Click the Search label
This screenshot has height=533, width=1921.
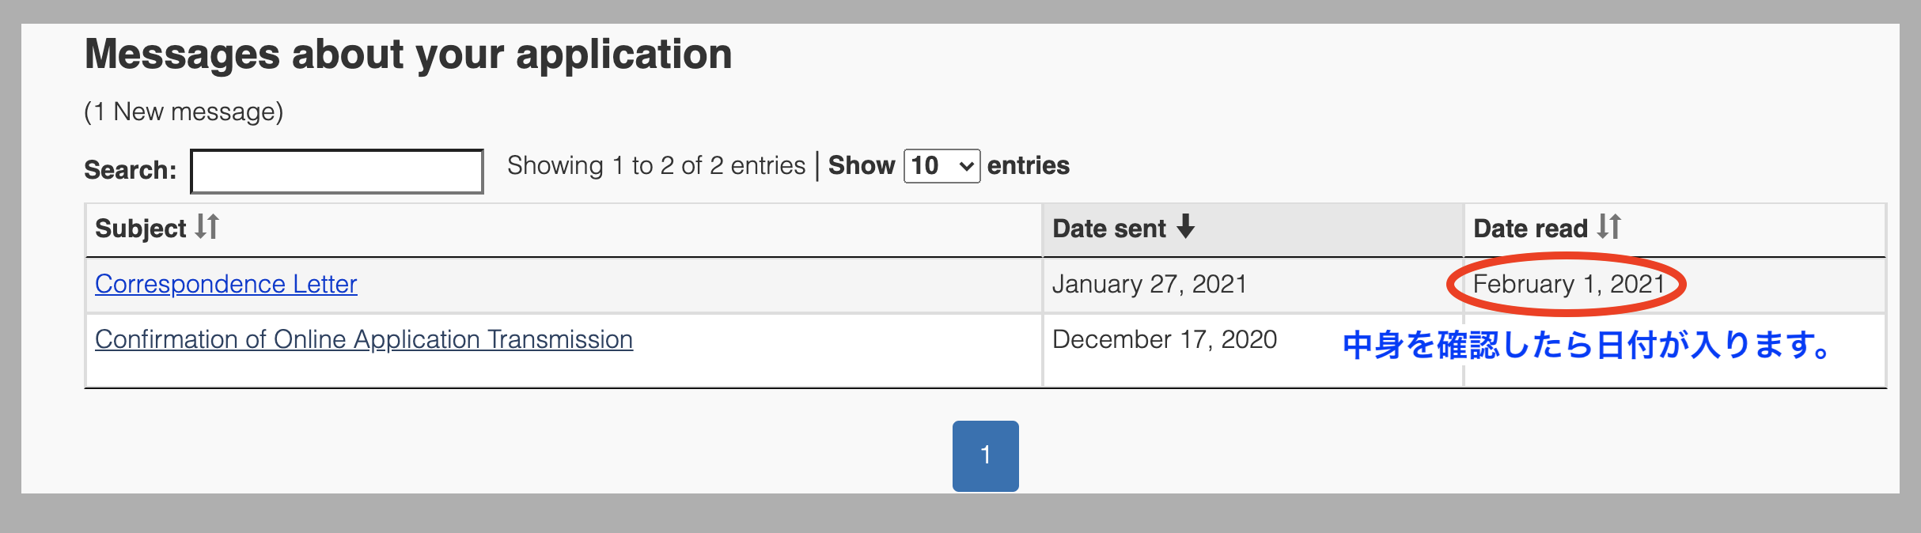(131, 170)
